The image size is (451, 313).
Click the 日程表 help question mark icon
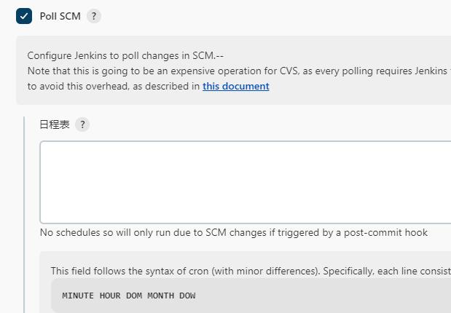[82, 124]
